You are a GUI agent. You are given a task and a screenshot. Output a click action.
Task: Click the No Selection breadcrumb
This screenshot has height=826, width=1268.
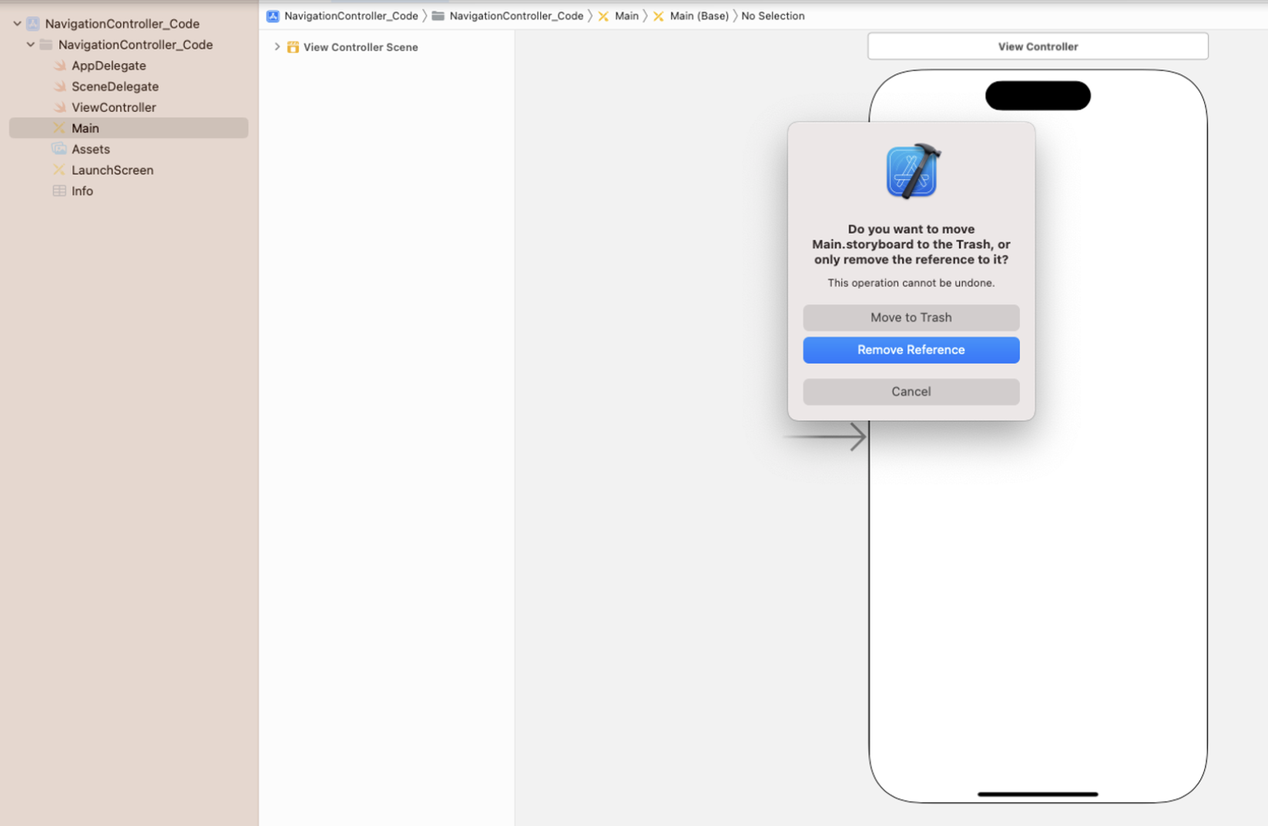coord(773,16)
